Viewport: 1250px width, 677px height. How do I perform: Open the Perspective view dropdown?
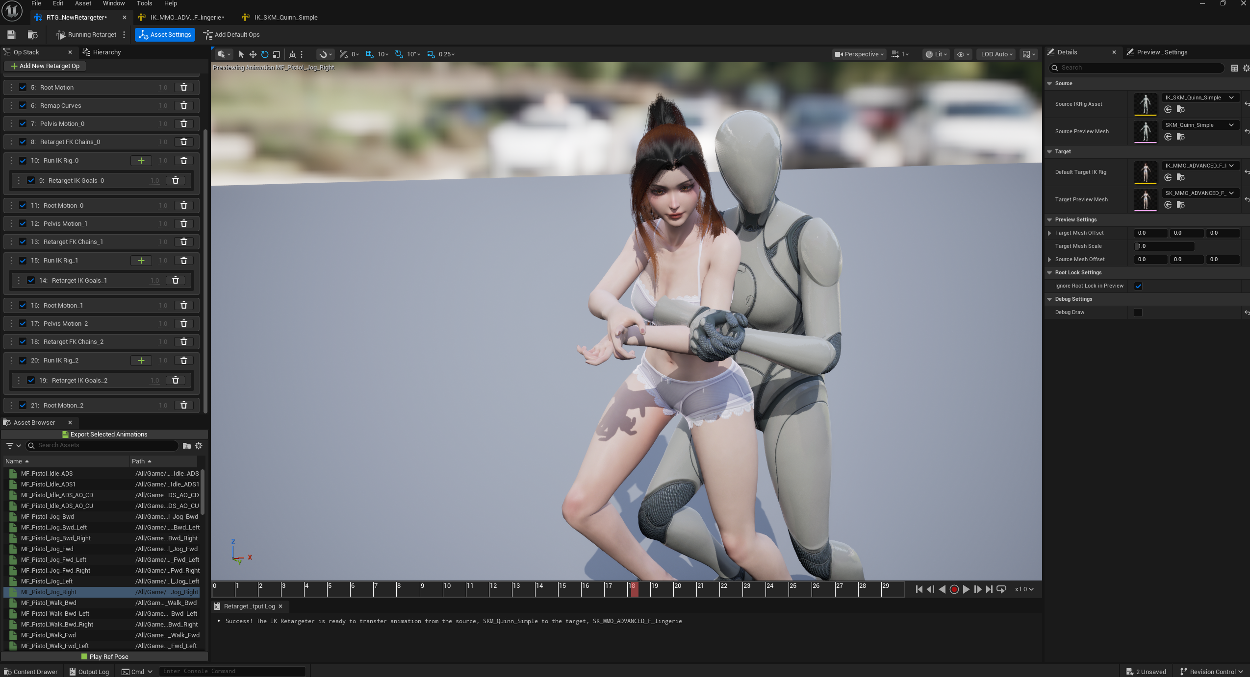pos(859,54)
